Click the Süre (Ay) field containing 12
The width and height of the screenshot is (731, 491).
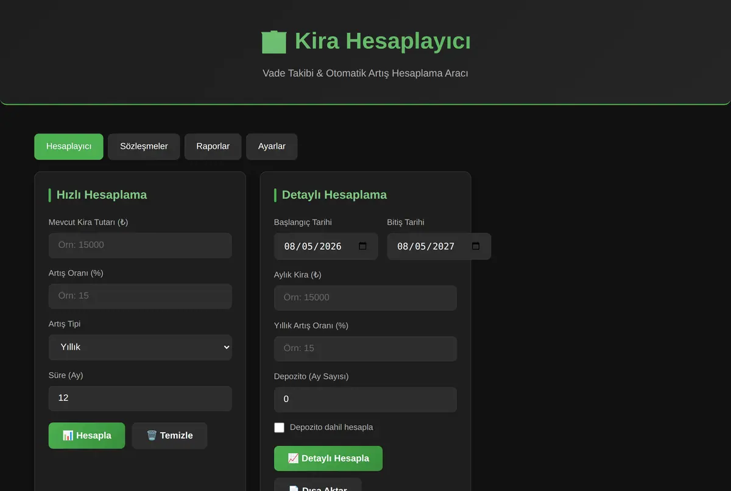[x=140, y=398]
